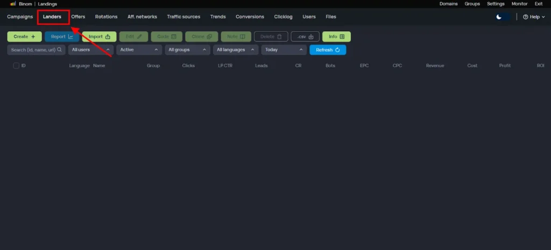Switch to the Offers tab
The width and height of the screenshot is (551, 250).
pyautogui.click(x=78, y=17)
